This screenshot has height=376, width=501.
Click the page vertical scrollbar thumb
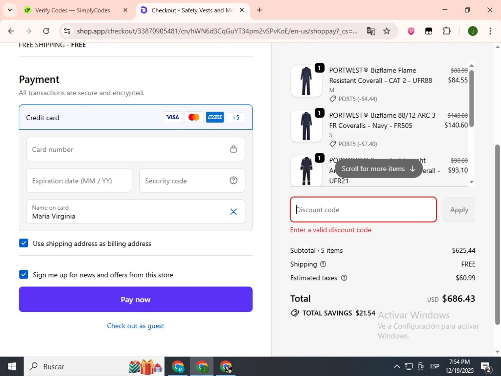coord(497,234)
